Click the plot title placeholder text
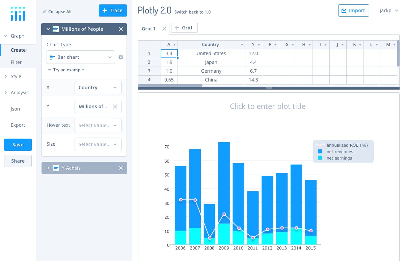The height and width of the screenshot is (261, 405). [x=268, y=106]
